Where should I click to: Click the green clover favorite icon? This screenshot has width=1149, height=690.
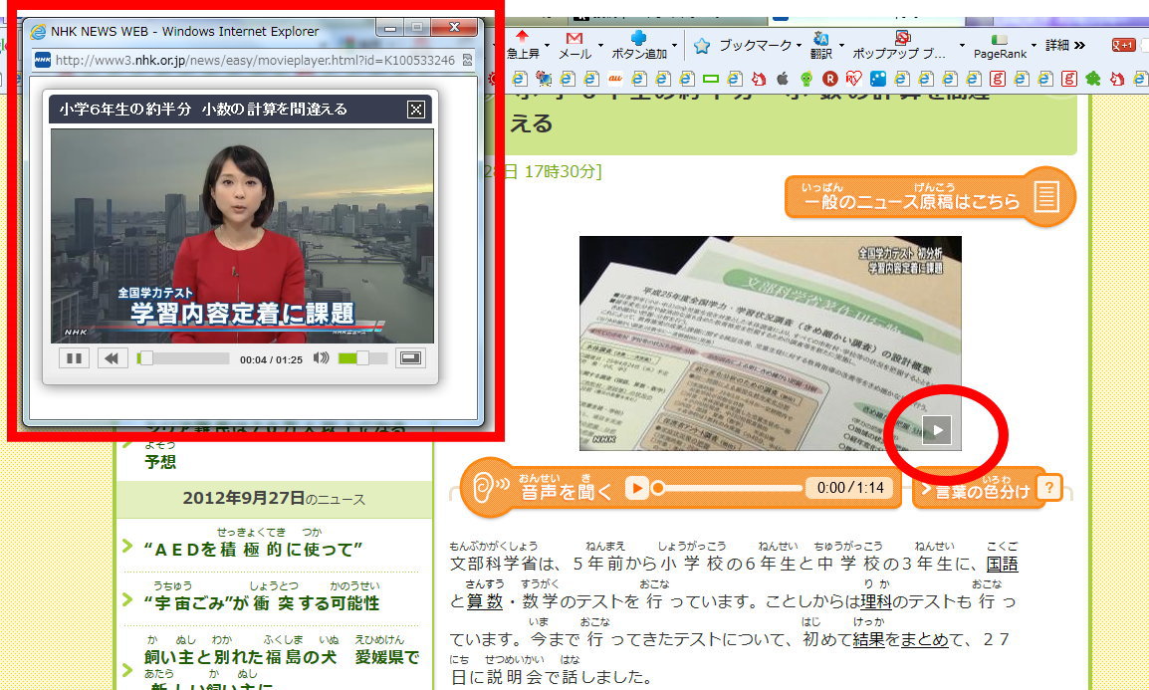click(1093, 79)
